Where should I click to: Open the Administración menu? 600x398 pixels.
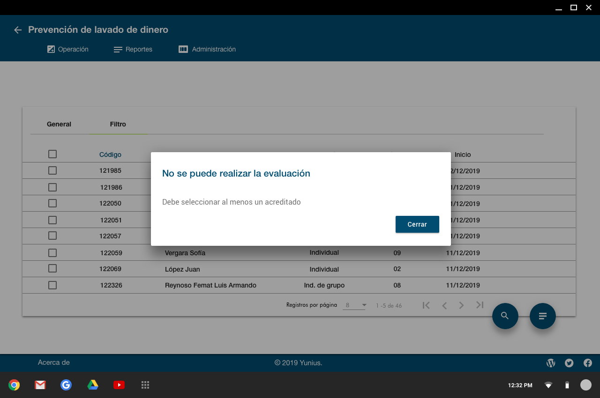click(x=207, y=49)
